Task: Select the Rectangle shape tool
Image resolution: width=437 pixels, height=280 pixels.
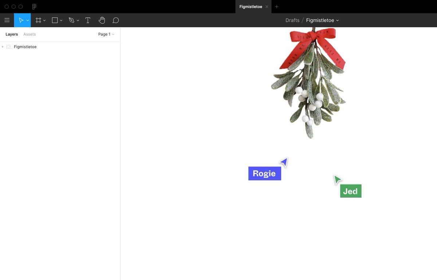Action: [55, 20]
